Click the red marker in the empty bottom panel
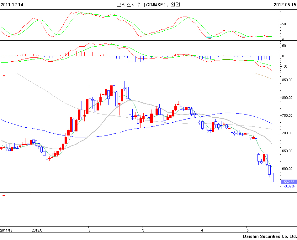Image resolution: width=297 pixels, height=240 pixels. [4, 195]
